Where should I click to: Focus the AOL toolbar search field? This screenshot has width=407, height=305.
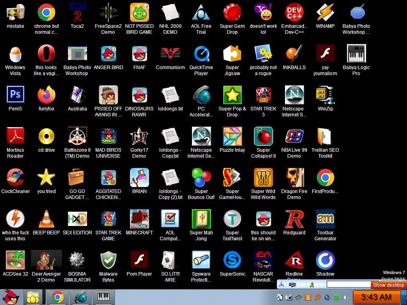[x=349, y=284]
